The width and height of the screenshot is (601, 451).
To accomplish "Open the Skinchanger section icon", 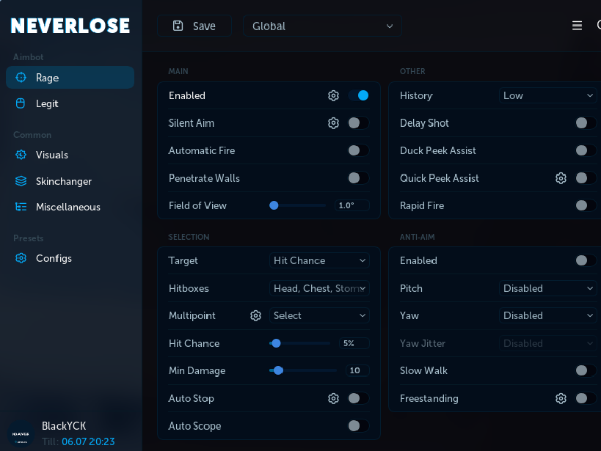I will [20, 181].
